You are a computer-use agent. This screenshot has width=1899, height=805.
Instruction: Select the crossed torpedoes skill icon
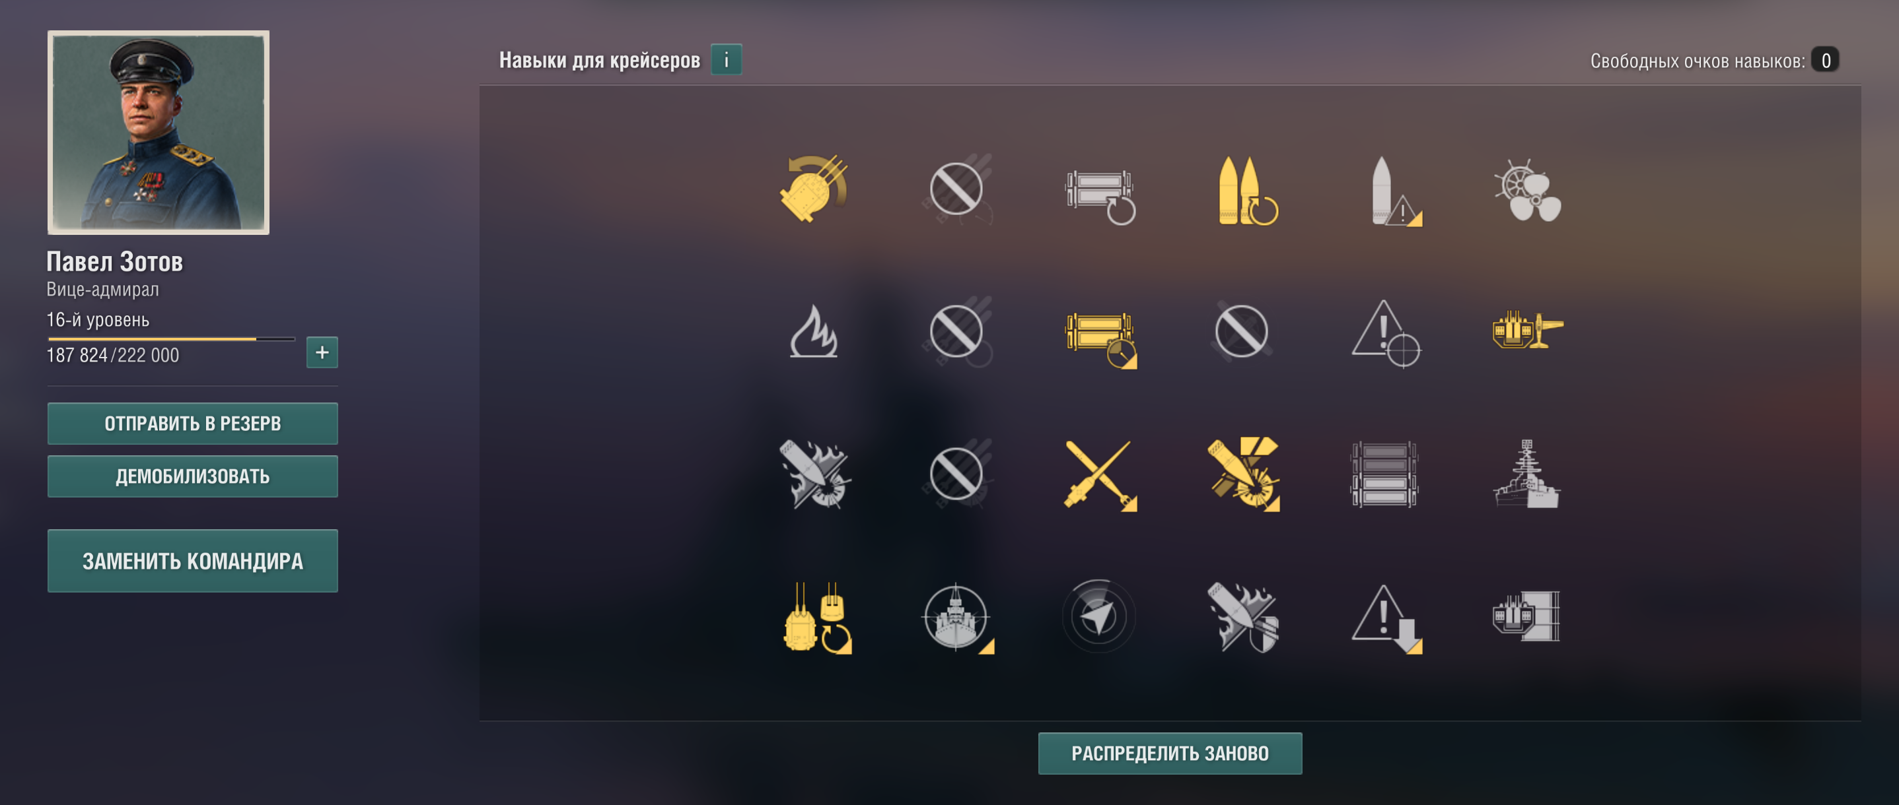point(1099,474)
